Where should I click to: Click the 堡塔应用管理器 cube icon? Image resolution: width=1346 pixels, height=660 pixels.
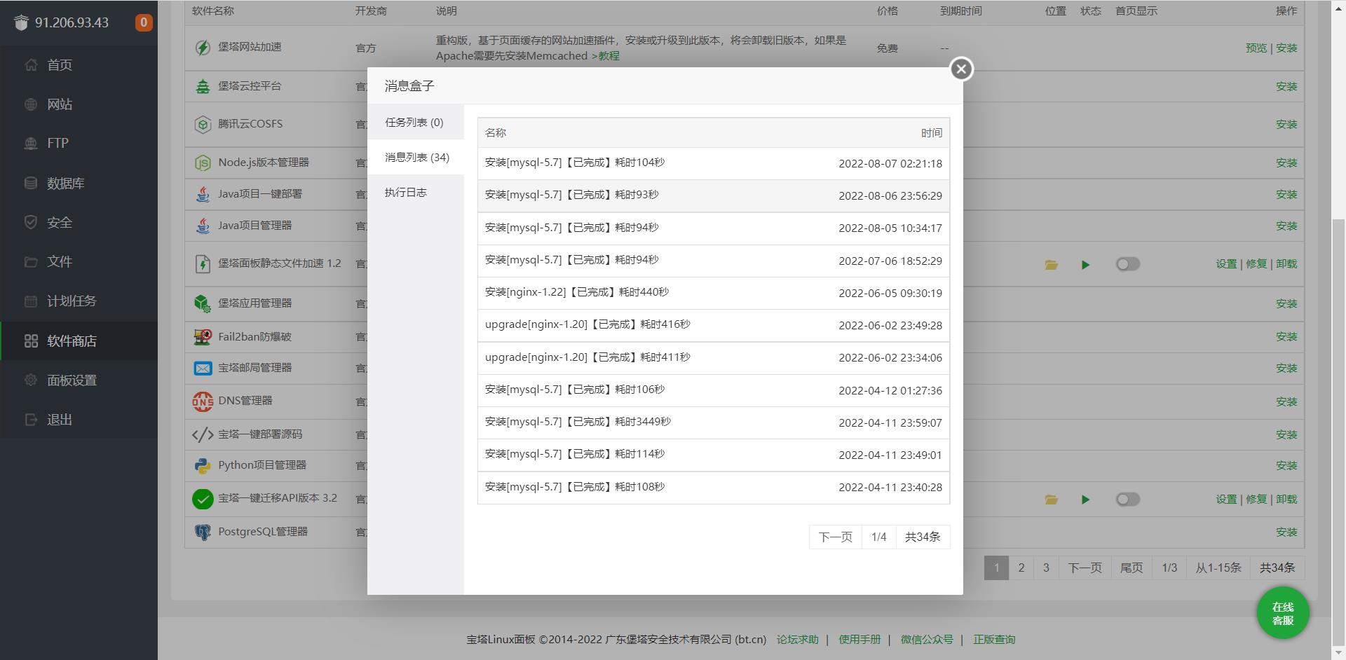[203, 303]
